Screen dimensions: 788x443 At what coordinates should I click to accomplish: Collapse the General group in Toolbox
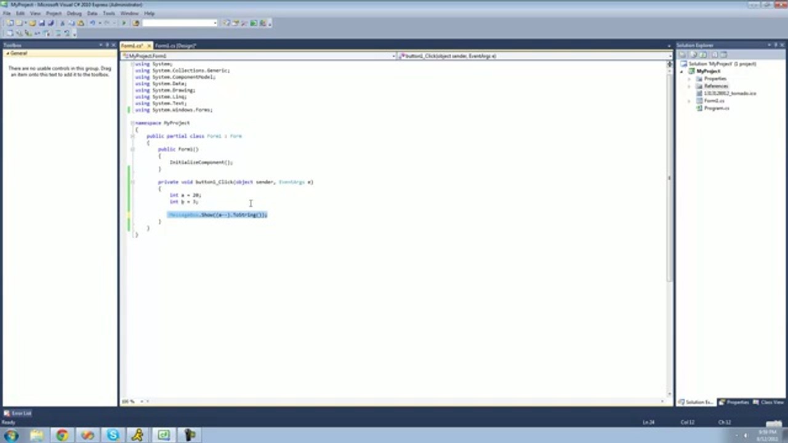tap(7, 54)
